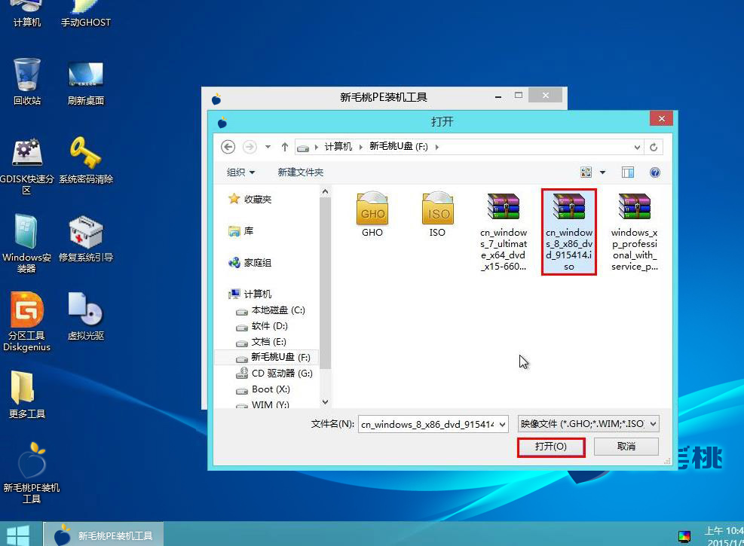Select 收藏夹 in navigation pane
Screen dimensions: 744x546
[250, 199]
